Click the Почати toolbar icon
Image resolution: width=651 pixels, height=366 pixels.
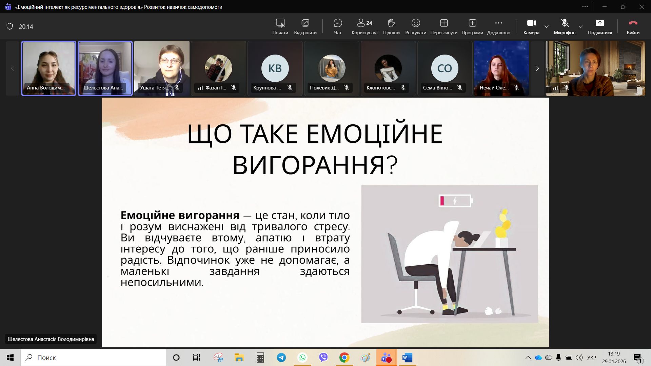click(280, 26)
